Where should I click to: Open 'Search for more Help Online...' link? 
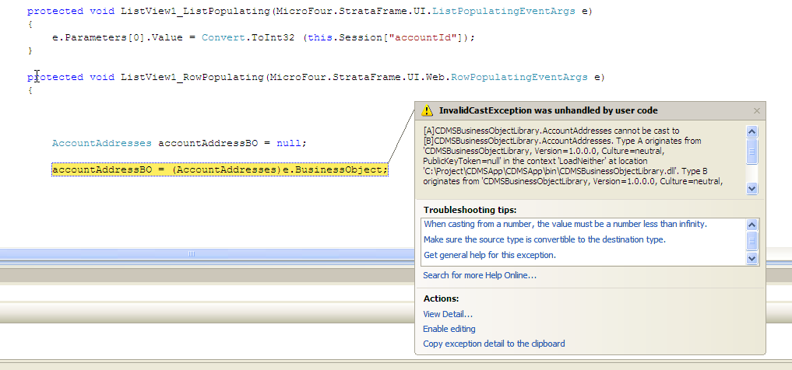pos(479,275)
